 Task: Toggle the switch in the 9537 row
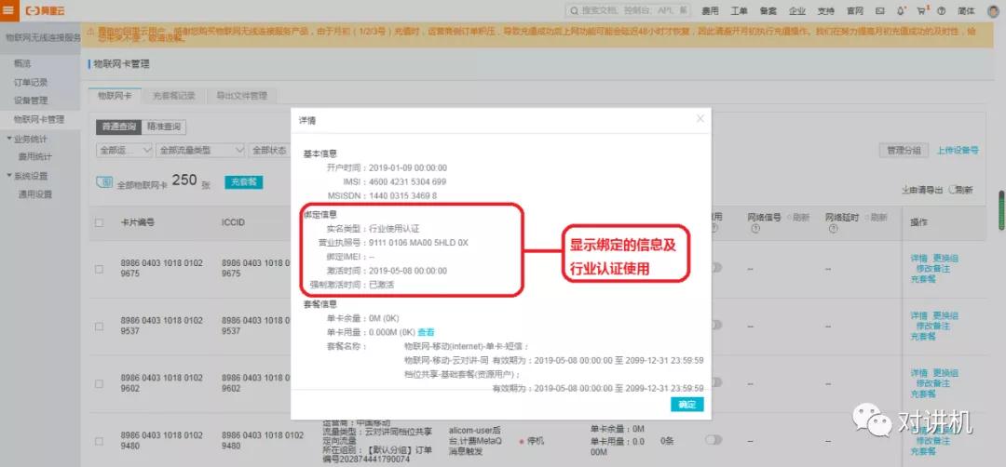714,325
